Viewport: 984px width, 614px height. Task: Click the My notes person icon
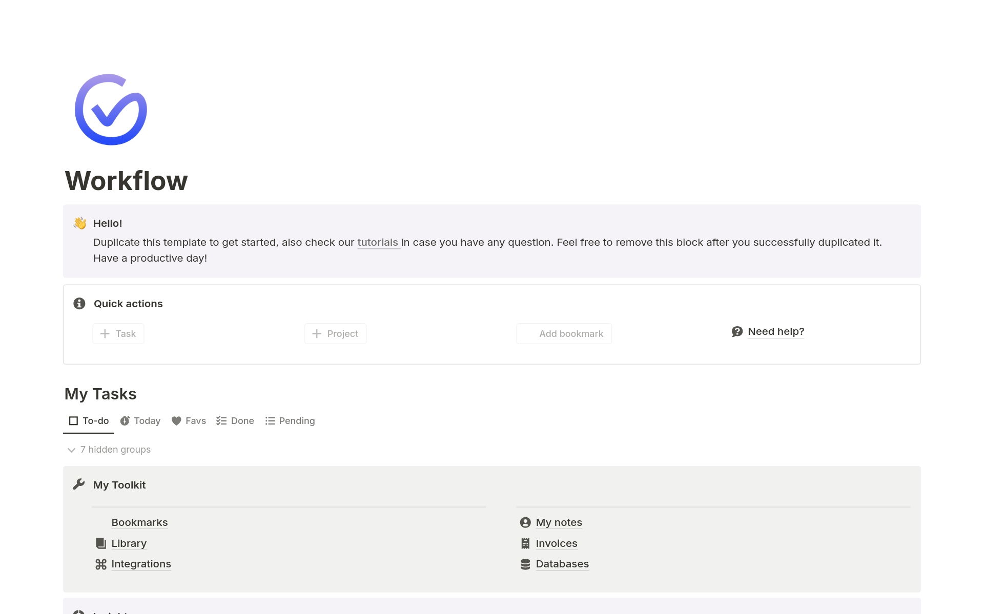coord(525,522)
